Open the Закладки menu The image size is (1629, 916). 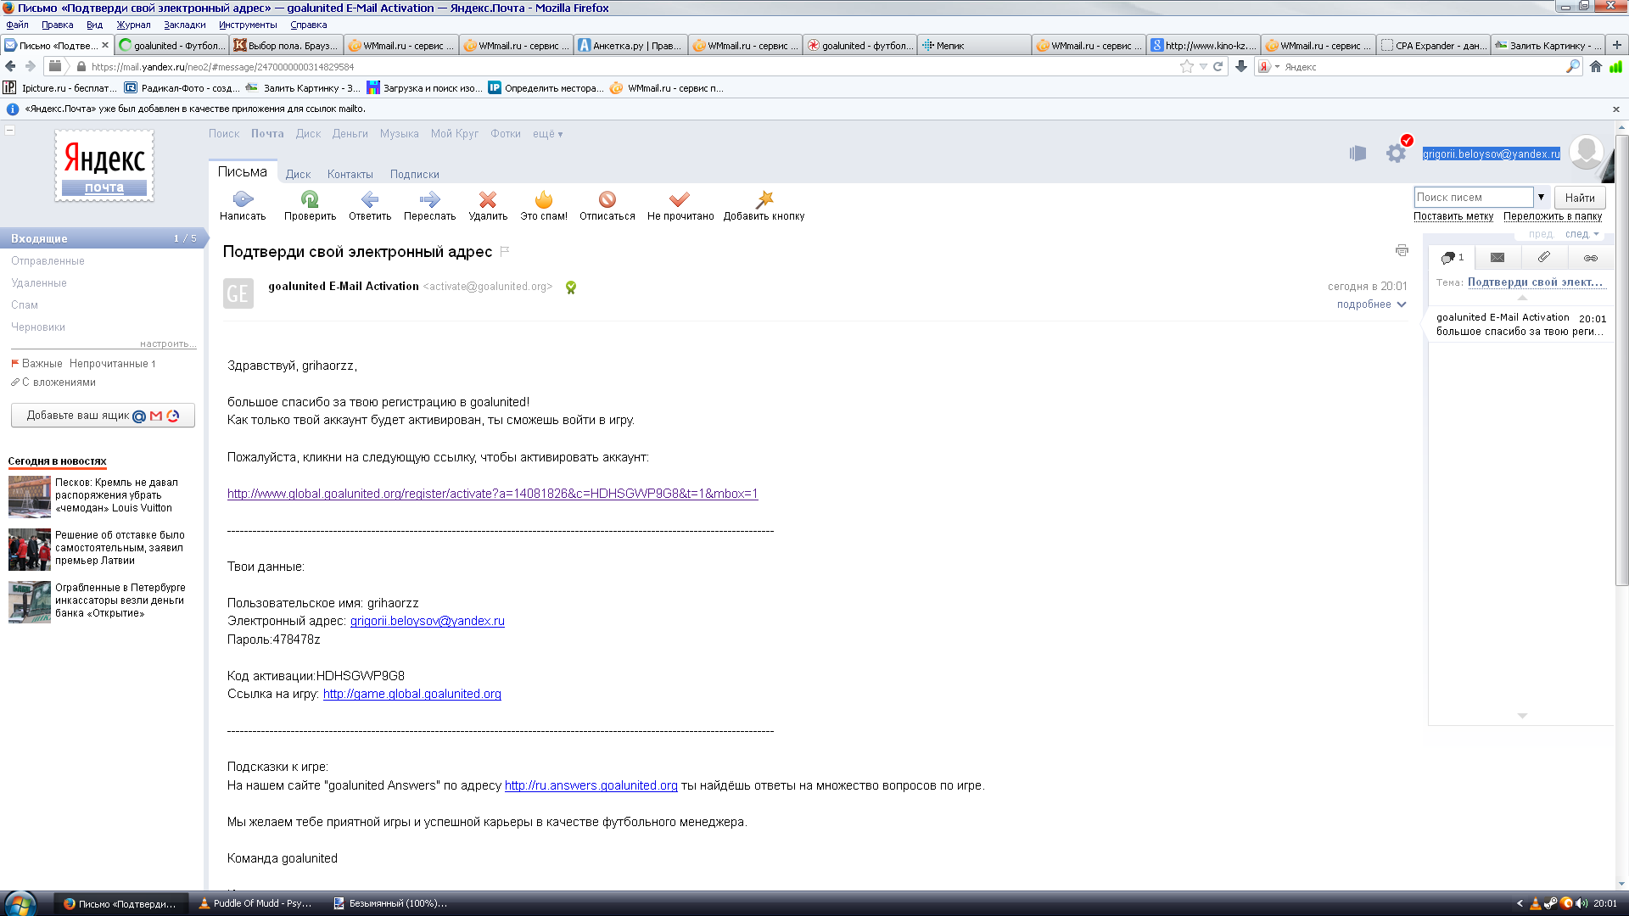click(185, 25)
